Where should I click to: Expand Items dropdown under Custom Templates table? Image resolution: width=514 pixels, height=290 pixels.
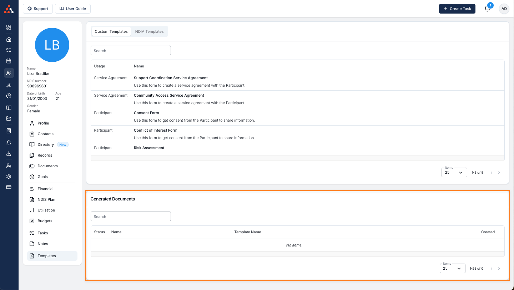pyautogui.click(x=454, y=173)
